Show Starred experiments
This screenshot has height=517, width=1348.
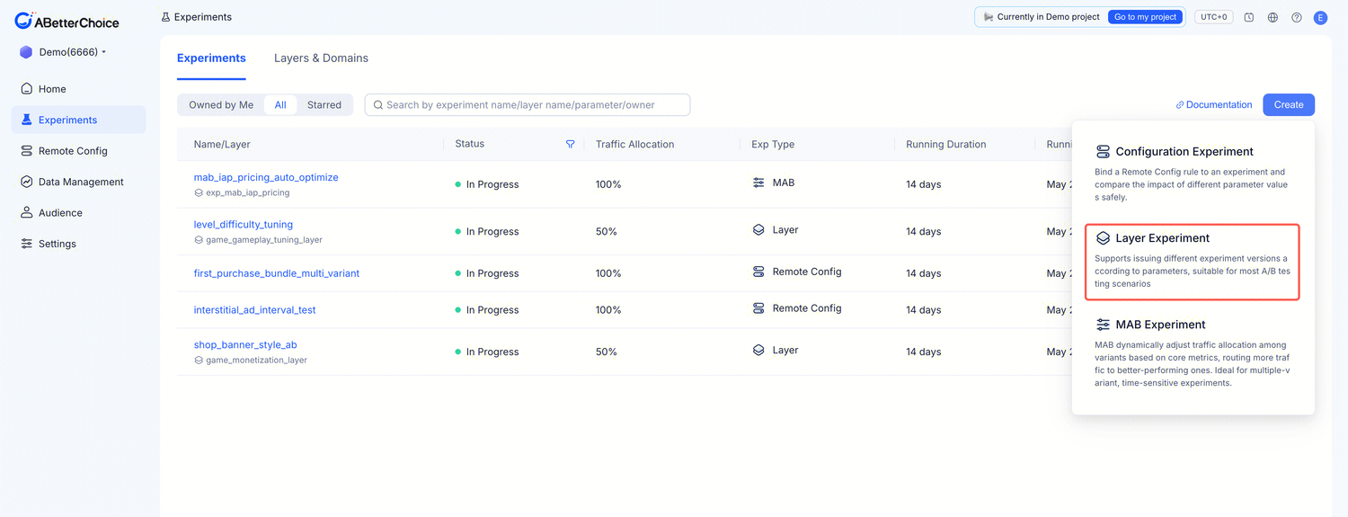324,105
